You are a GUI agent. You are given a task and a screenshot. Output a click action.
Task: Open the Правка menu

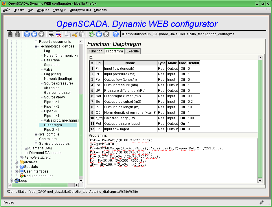[19, 10]
